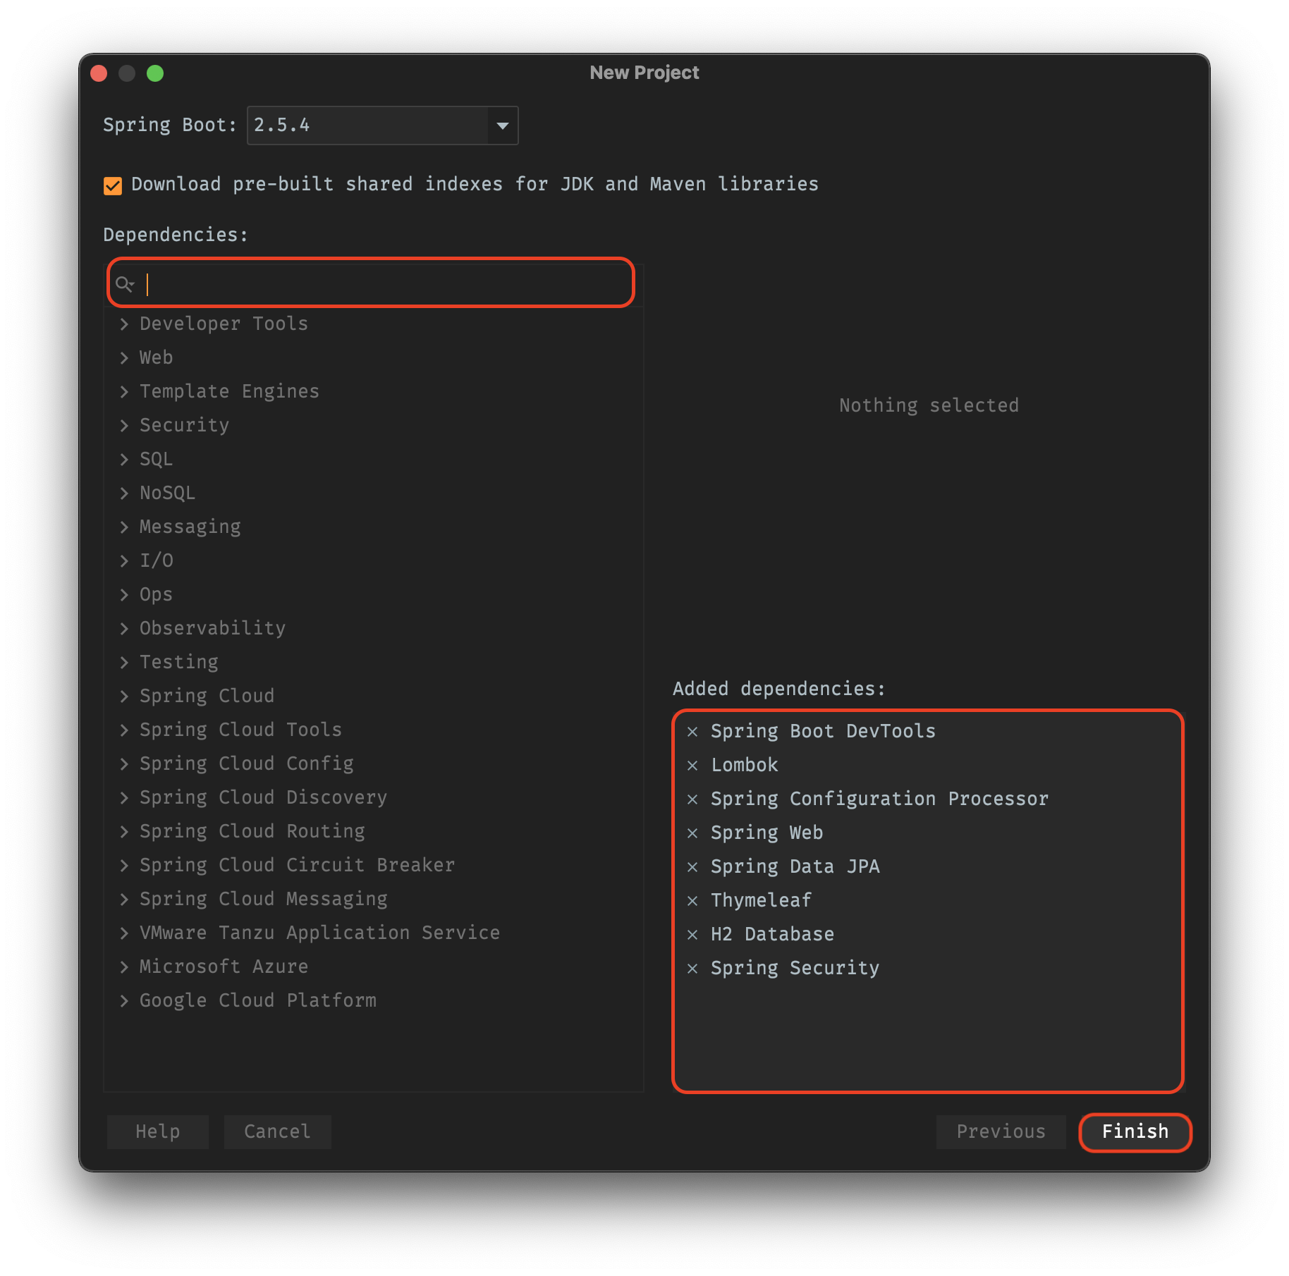This screenshot has width=1289, height=1276.
Task: Remove H2 Database dependency
Action: 692,935
